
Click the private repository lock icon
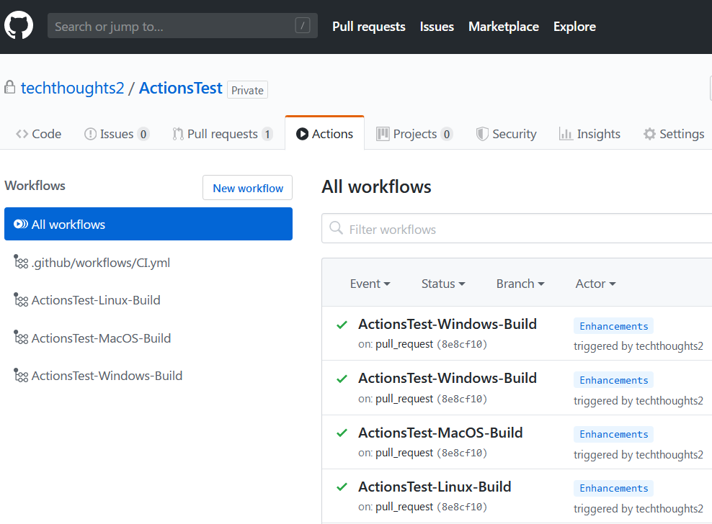(10, 87)
